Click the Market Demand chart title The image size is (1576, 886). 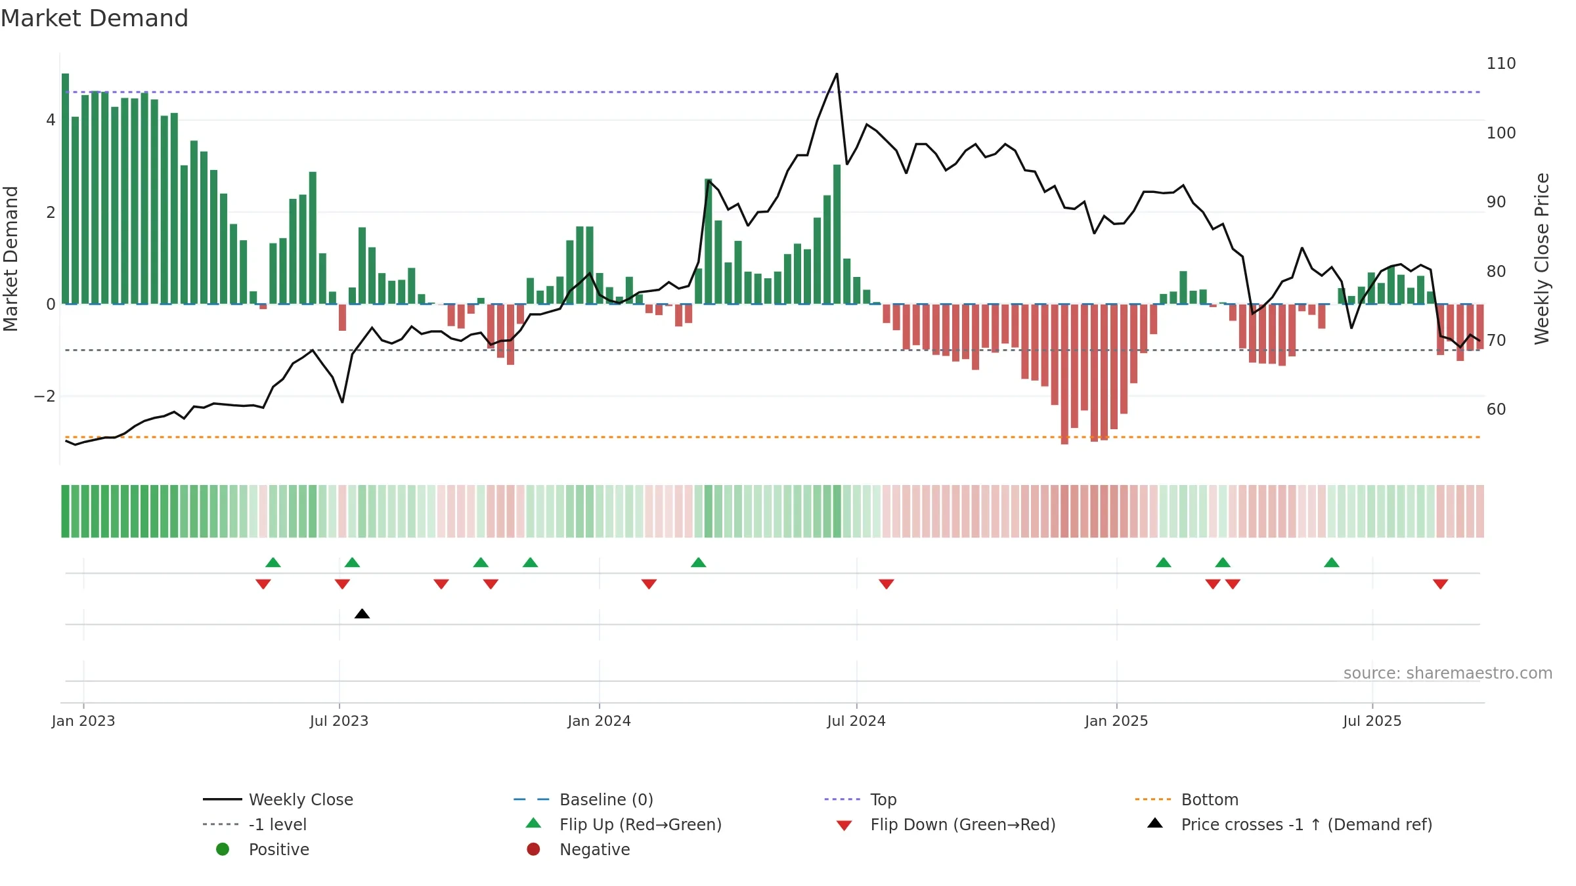point(94,18)
